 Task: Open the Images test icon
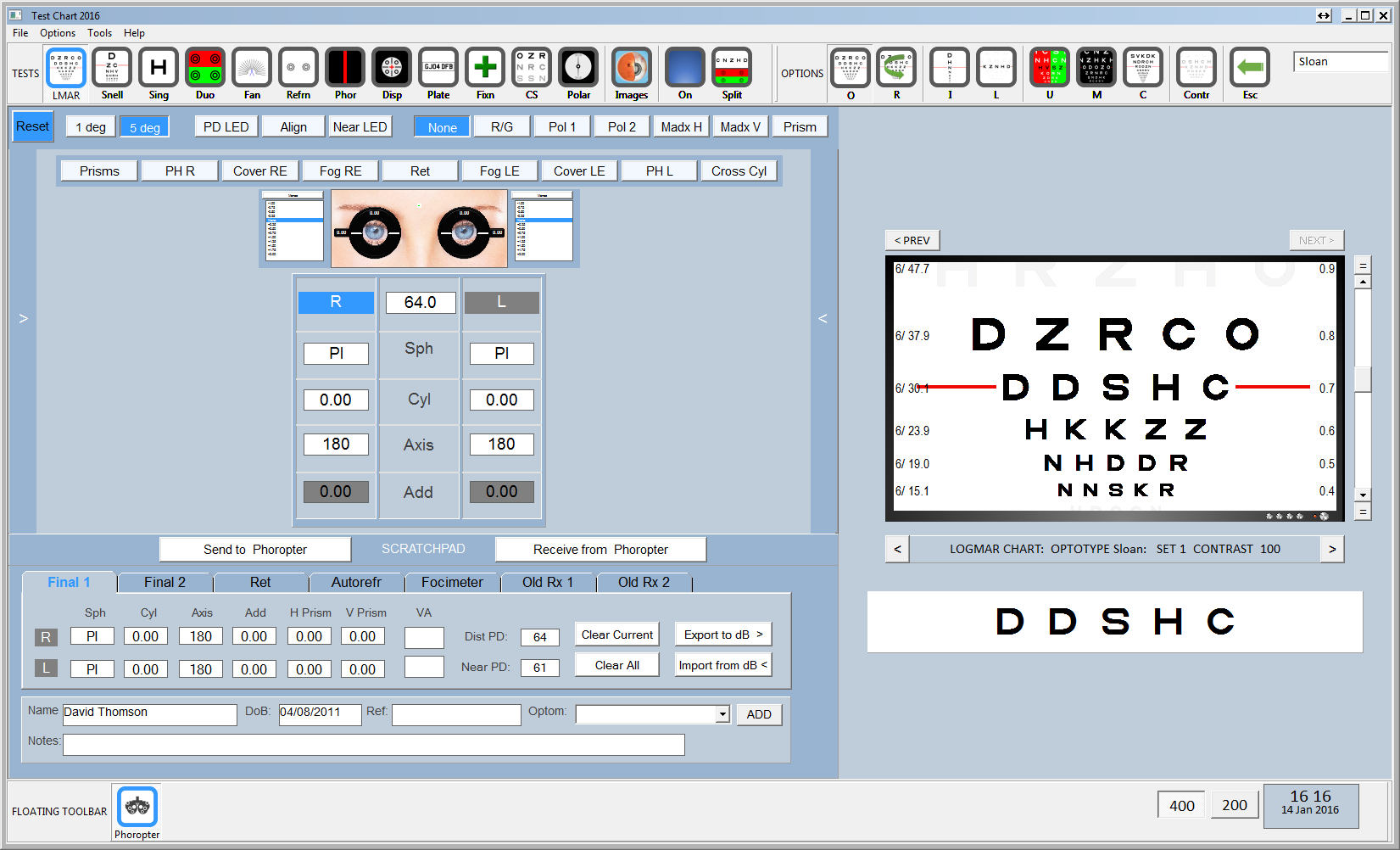pos(632,68)
